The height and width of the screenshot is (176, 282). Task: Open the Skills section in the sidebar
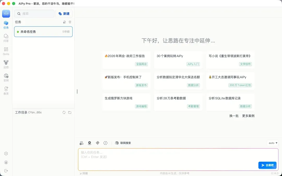pos(6,51)
